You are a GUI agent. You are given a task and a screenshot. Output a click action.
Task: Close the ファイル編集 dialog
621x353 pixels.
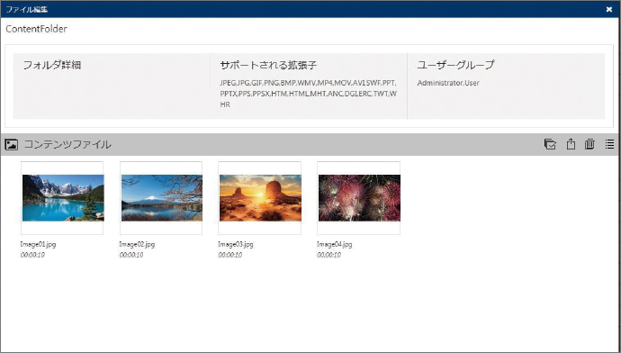coord(609,10)
